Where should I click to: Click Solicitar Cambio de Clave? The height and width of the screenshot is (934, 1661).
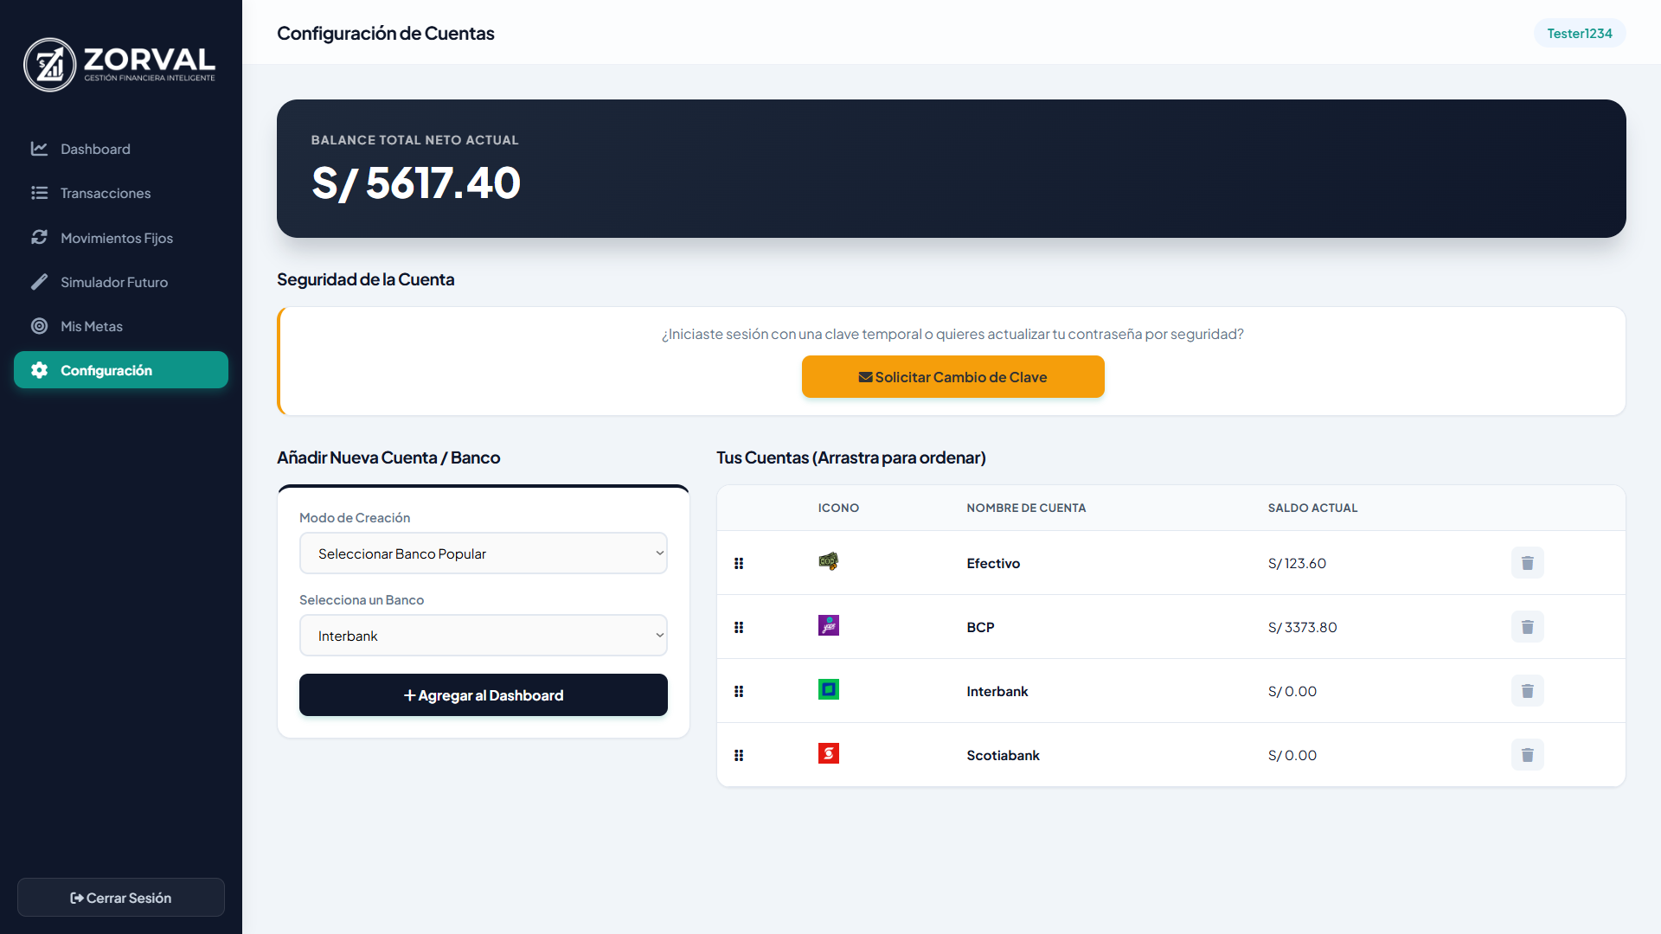point(952,376)
